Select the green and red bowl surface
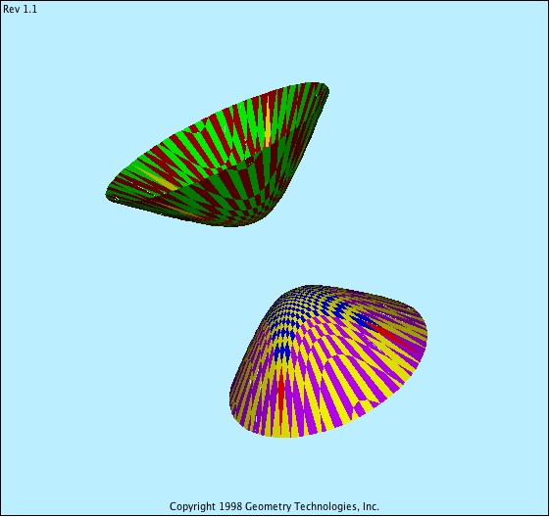 click(x=218, y=155)
